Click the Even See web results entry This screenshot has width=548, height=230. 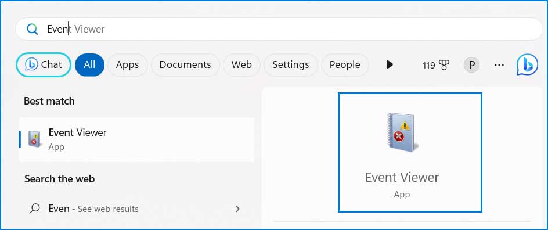pos(136,209)
